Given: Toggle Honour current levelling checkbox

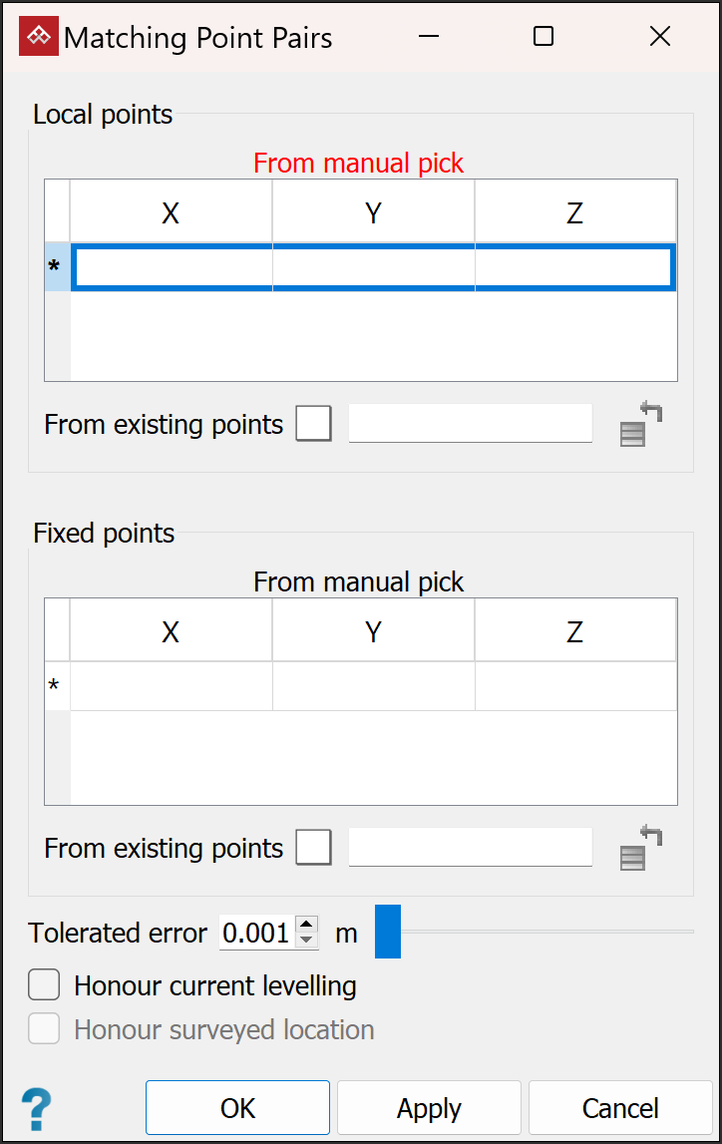Looking at the screenshot, I should click(44, 985).
